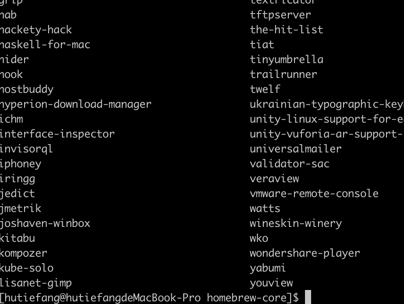Click on tinyumbrella in the list
Image resolution: width=404 pixels, height=304 pixels.
coord(287,60)
